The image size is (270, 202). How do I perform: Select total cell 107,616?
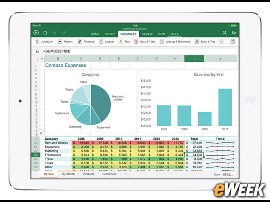point(194,143)
